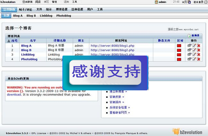Click edit pencil icon for Photoblog
Screen dimensions: 208x136
194,59
